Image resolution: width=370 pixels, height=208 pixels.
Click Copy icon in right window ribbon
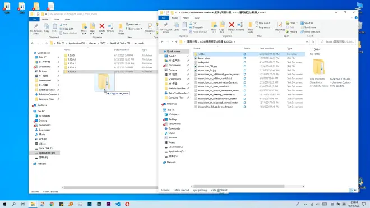pyautogui.click(x=176, y=26)
